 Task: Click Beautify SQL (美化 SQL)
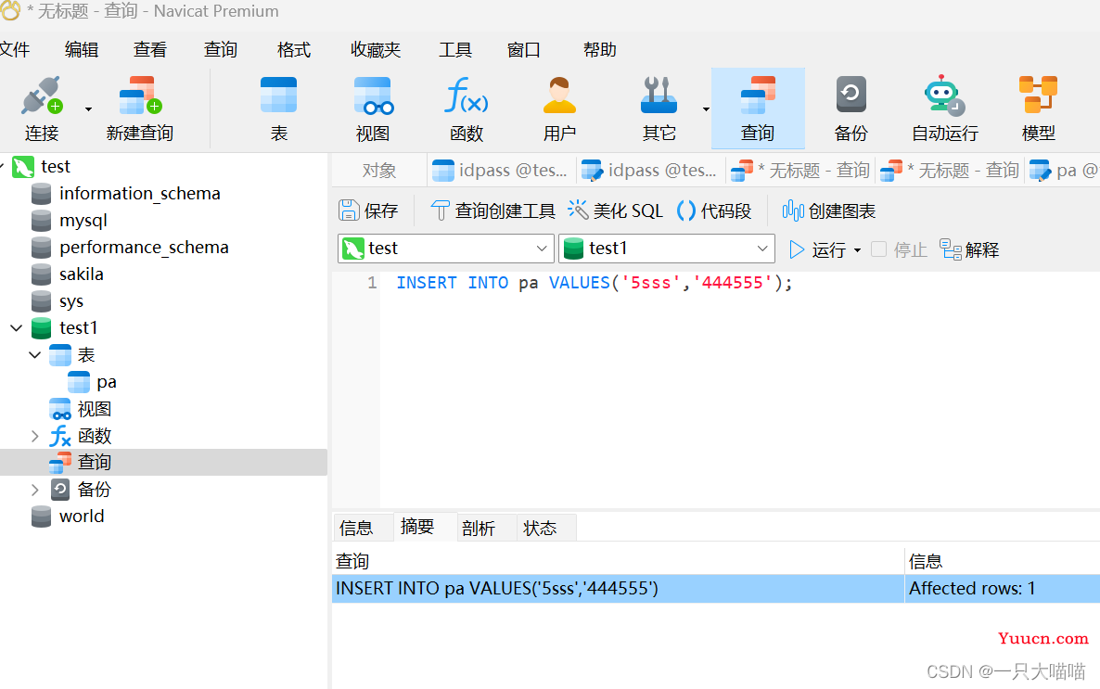(x=615, y=211)
